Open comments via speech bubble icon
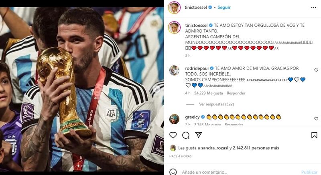321x175 pixels. [186, 135]
